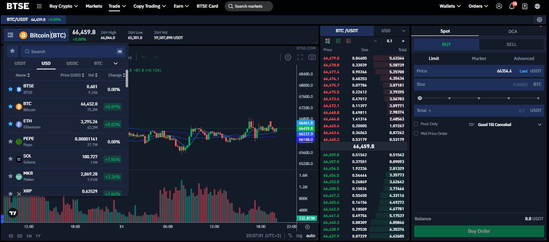Viewport: 549px width, 242px height.
Task: Enable the Mid Price Order checkbox
Action: click(x=416, y=133)
